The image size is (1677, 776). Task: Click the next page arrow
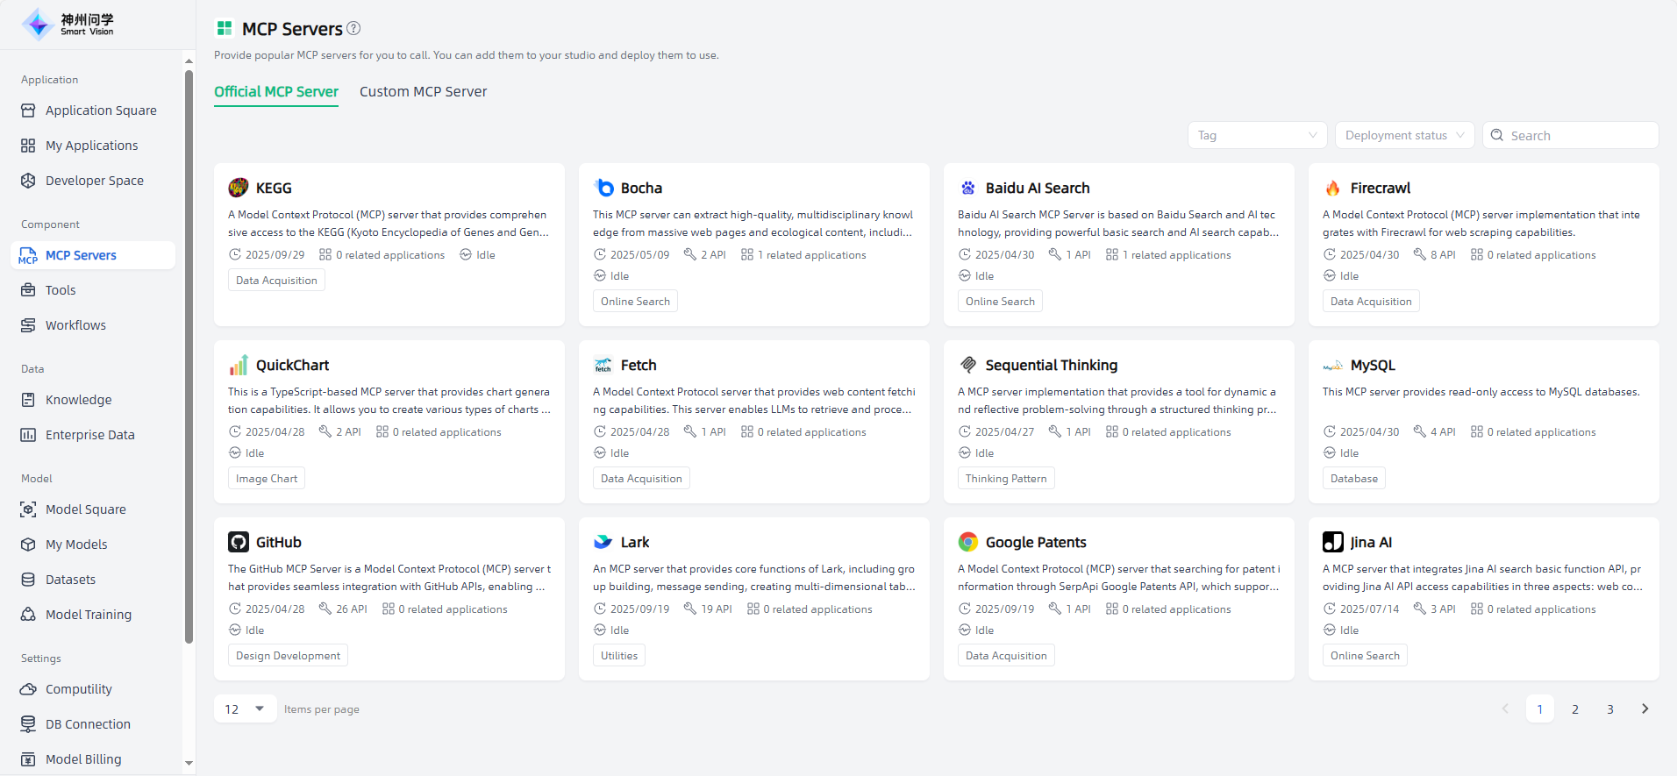point(1645,708)
